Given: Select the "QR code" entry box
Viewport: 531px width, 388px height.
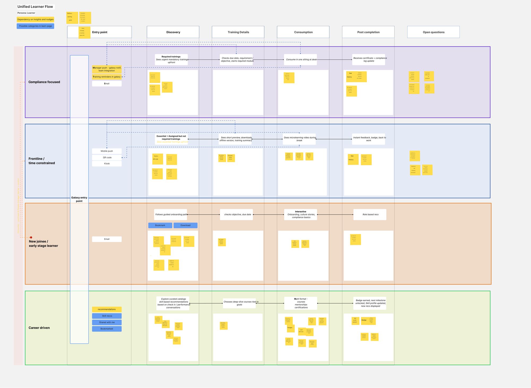Looking at the screenshot, I should tap(107, 157).
